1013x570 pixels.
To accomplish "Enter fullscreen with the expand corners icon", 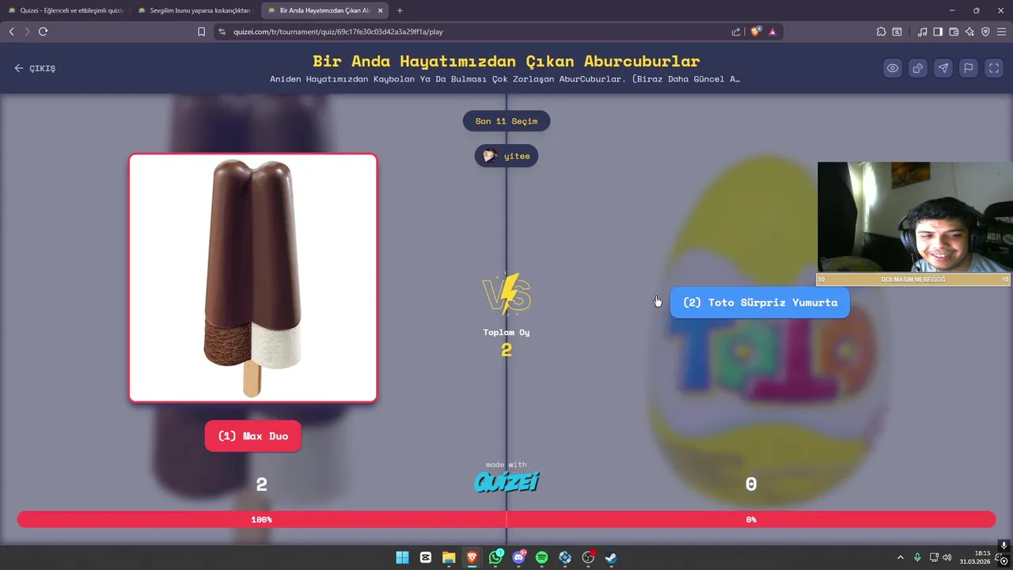I will coord(994,68).
